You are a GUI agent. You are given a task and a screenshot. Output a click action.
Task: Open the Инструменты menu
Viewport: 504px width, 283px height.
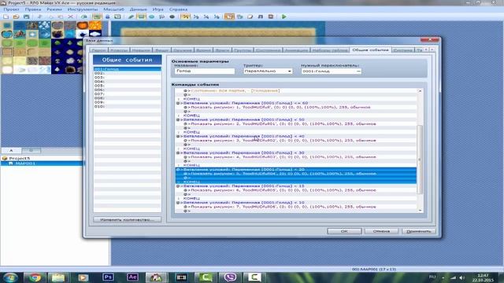click(82, 9)
